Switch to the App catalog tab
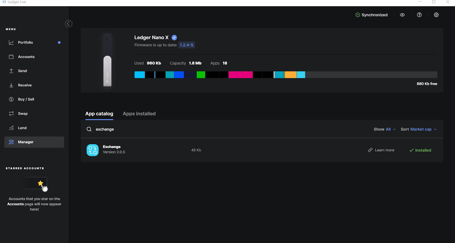The width and height of the screenshot is (455, 243). click(x=99, y=114)
